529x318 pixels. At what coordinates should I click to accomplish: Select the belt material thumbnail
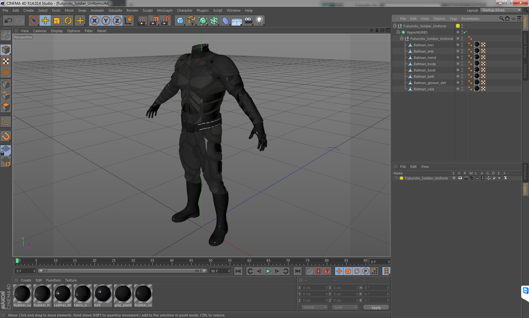pos(103,295)
